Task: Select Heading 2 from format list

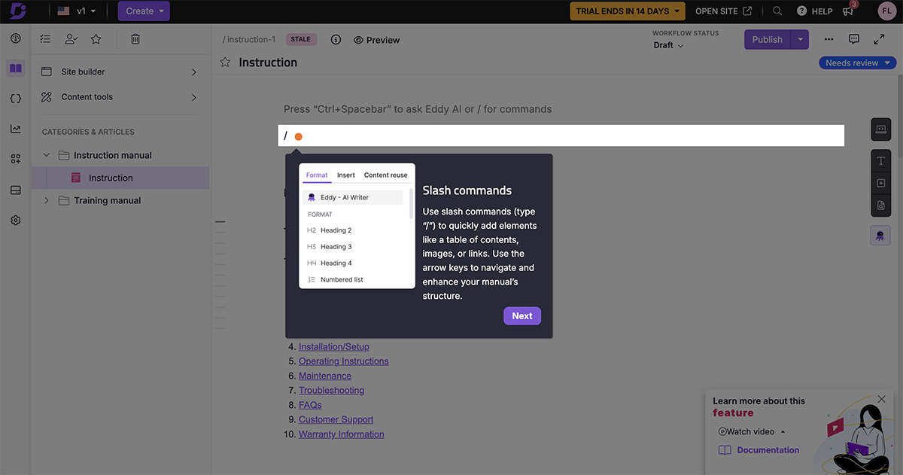Action: (x=336, y=230)
